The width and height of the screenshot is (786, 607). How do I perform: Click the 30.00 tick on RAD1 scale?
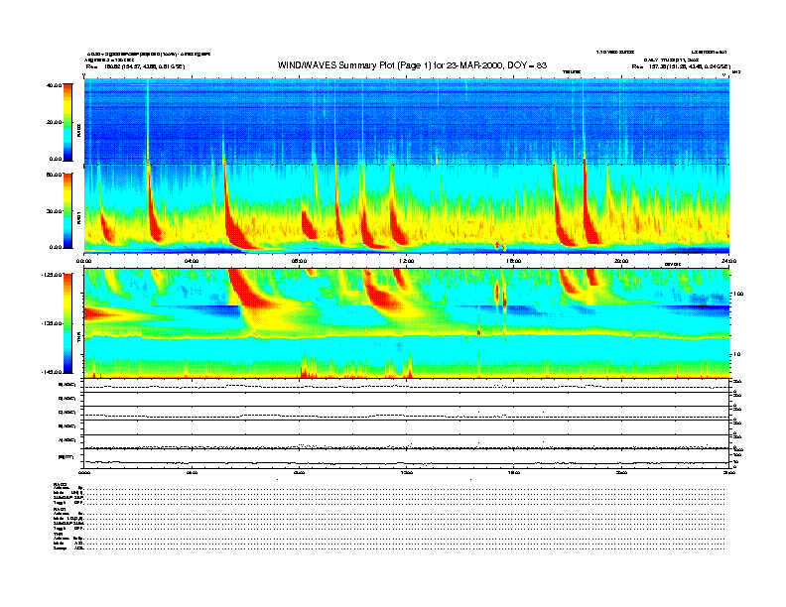pos(54,211)
